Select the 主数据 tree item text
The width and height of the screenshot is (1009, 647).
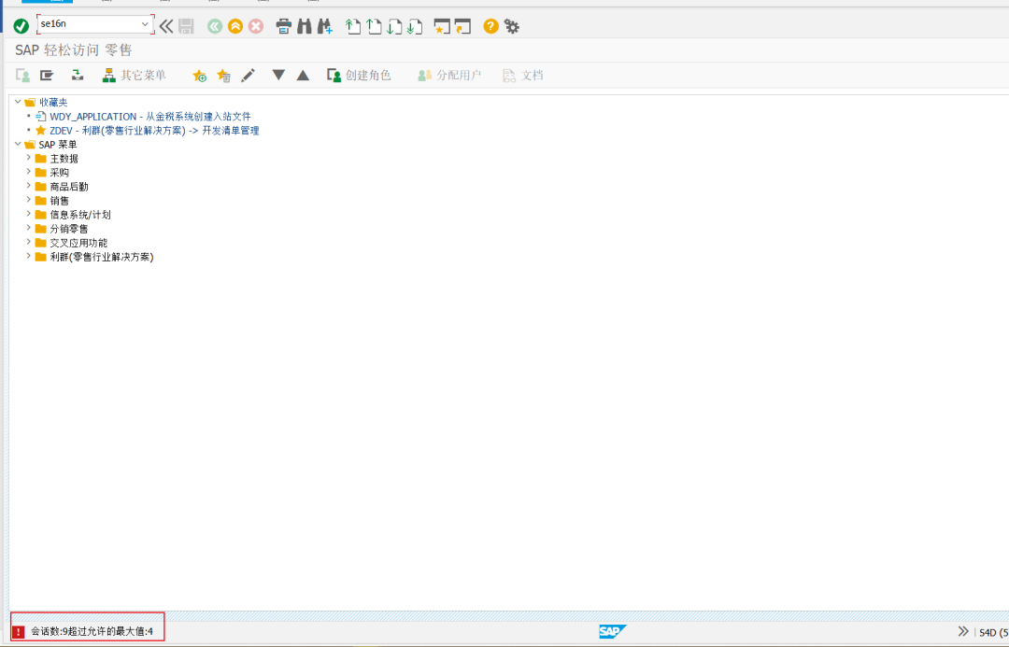[x=64, y=159]
